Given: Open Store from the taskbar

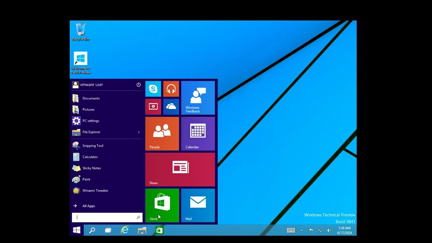Looking at the screenshot, I should 159,230.
